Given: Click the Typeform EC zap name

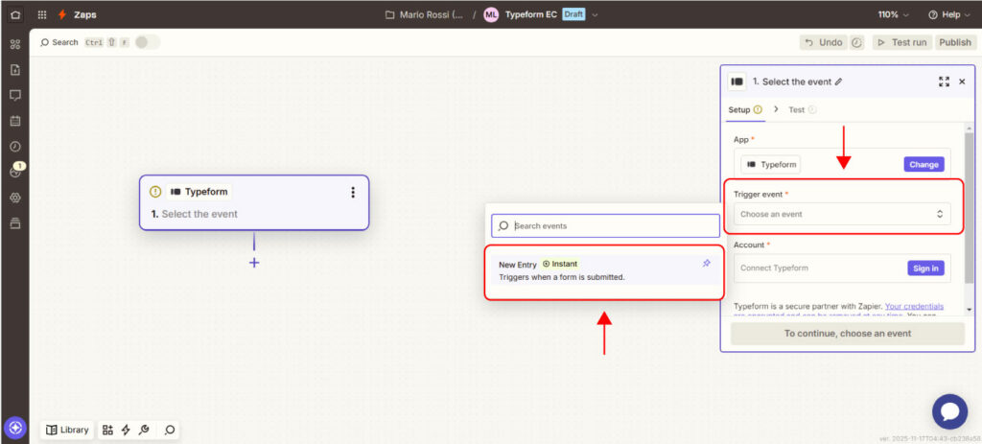Looking at the screenshot, I should point(530,14).
